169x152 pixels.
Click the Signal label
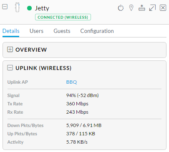click(x=13, y=95)
